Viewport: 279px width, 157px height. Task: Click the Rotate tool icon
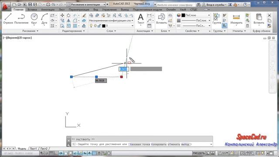[x=68, y=15]
